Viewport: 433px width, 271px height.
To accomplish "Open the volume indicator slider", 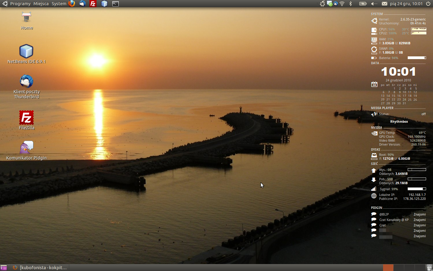I will pos(374,4).
